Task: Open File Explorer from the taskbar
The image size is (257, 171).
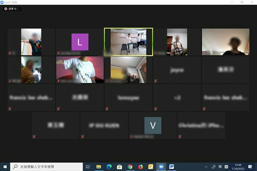Action: point(99,167)
